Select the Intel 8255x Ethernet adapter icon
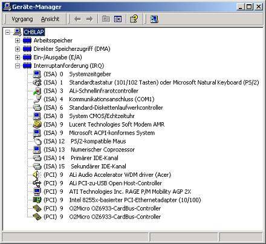Viewport: 266px width, 244px height. pyautogui.click(x=37, y=200)
